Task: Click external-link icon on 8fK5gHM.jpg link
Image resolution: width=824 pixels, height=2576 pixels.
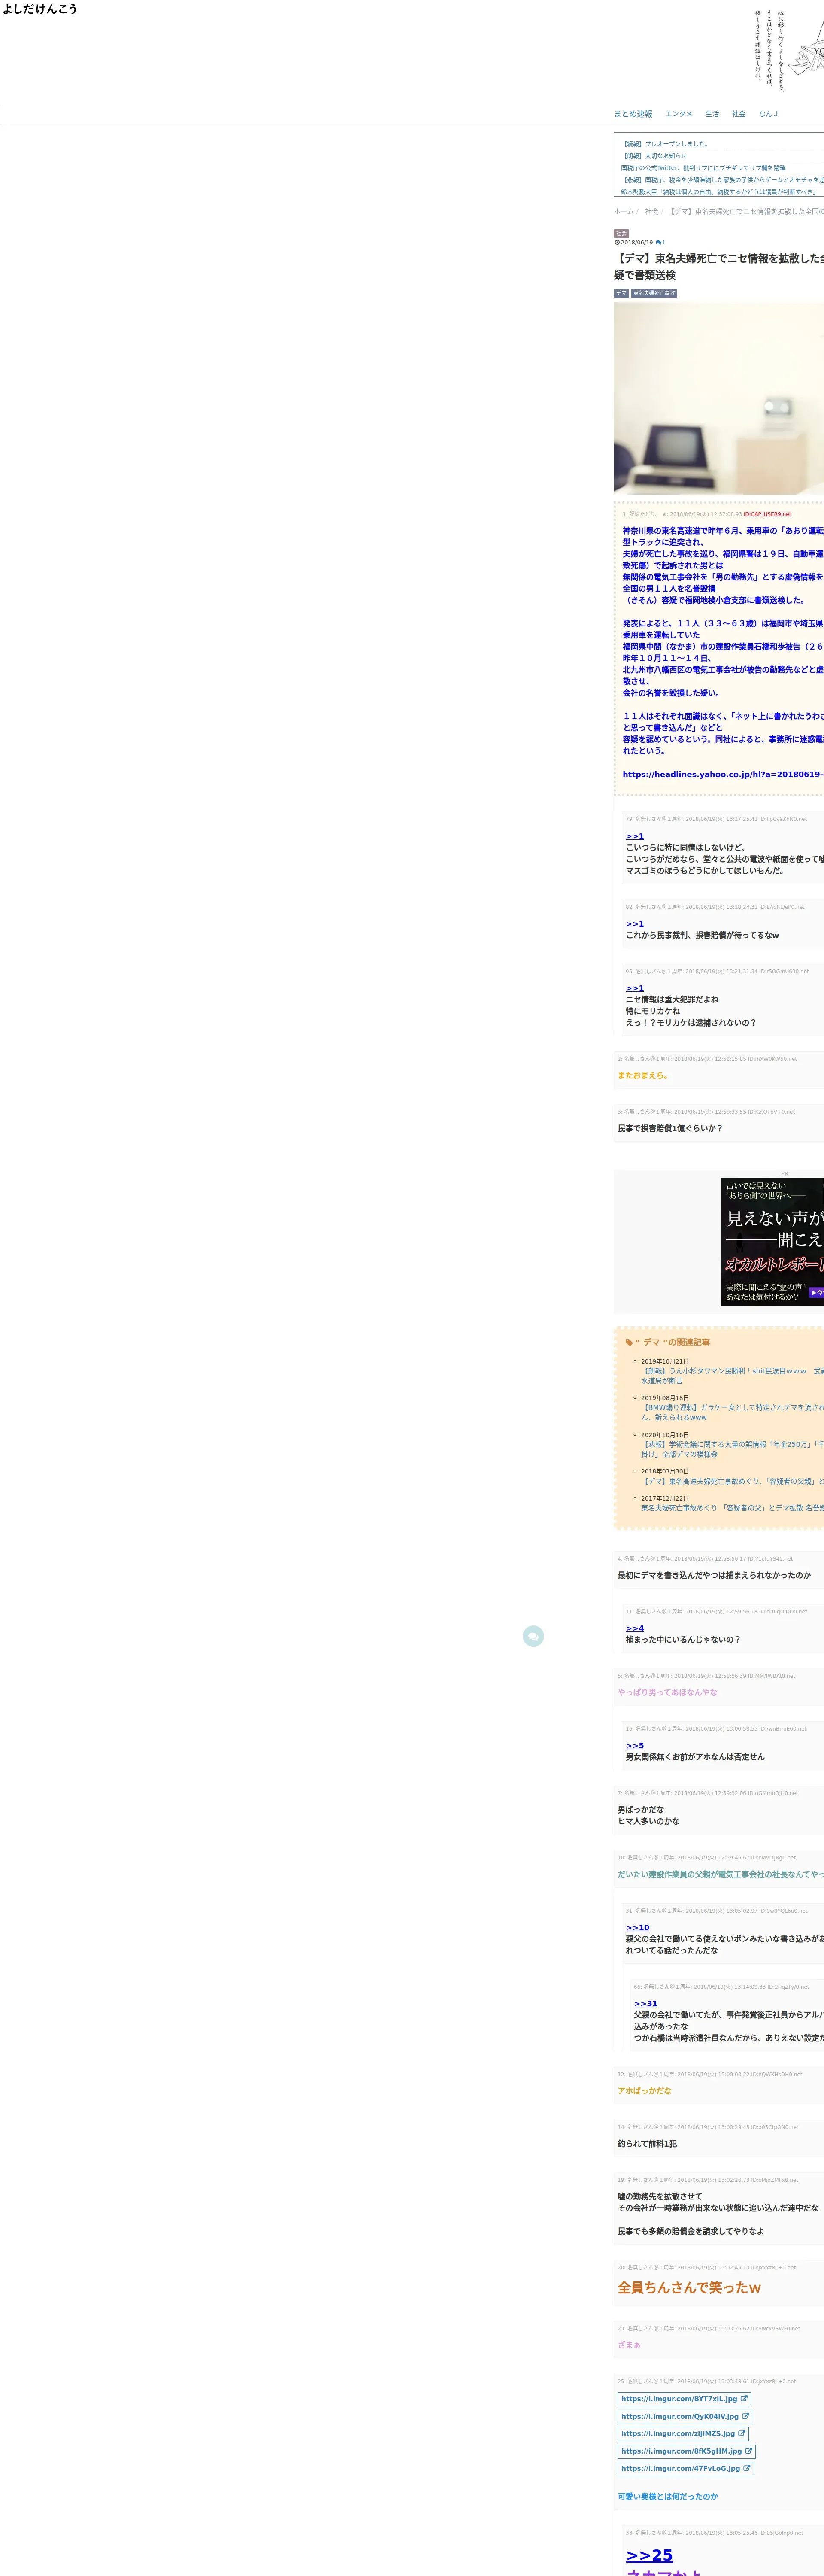Action: tap(748, 2451)
